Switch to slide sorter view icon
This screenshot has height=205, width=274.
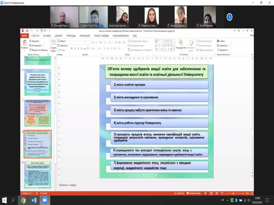tap(211, 193)
